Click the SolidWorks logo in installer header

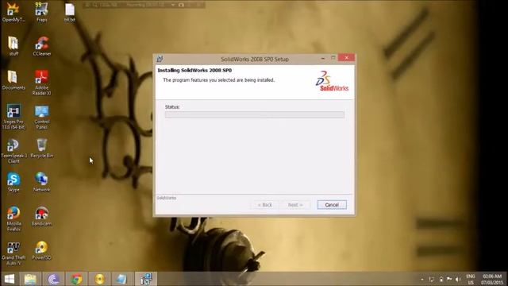click(332, 81)
